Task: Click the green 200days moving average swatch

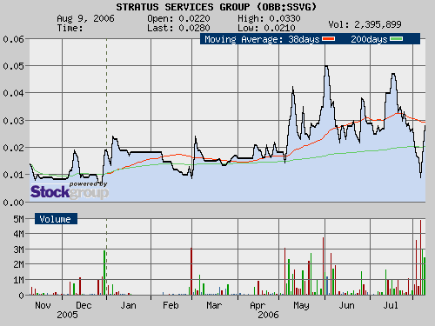Action: 396,39
